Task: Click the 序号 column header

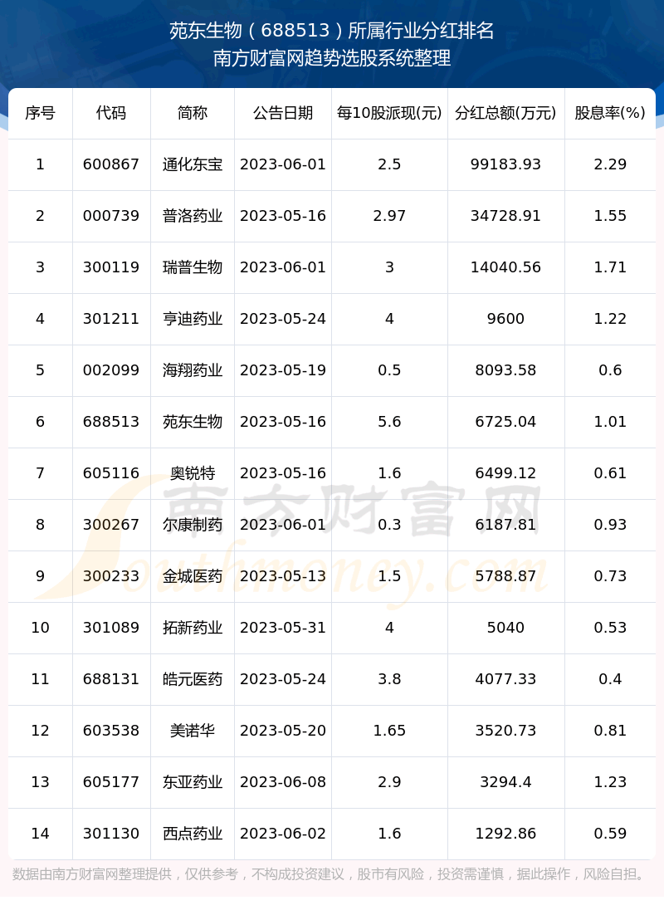Action: click(40, 113)
